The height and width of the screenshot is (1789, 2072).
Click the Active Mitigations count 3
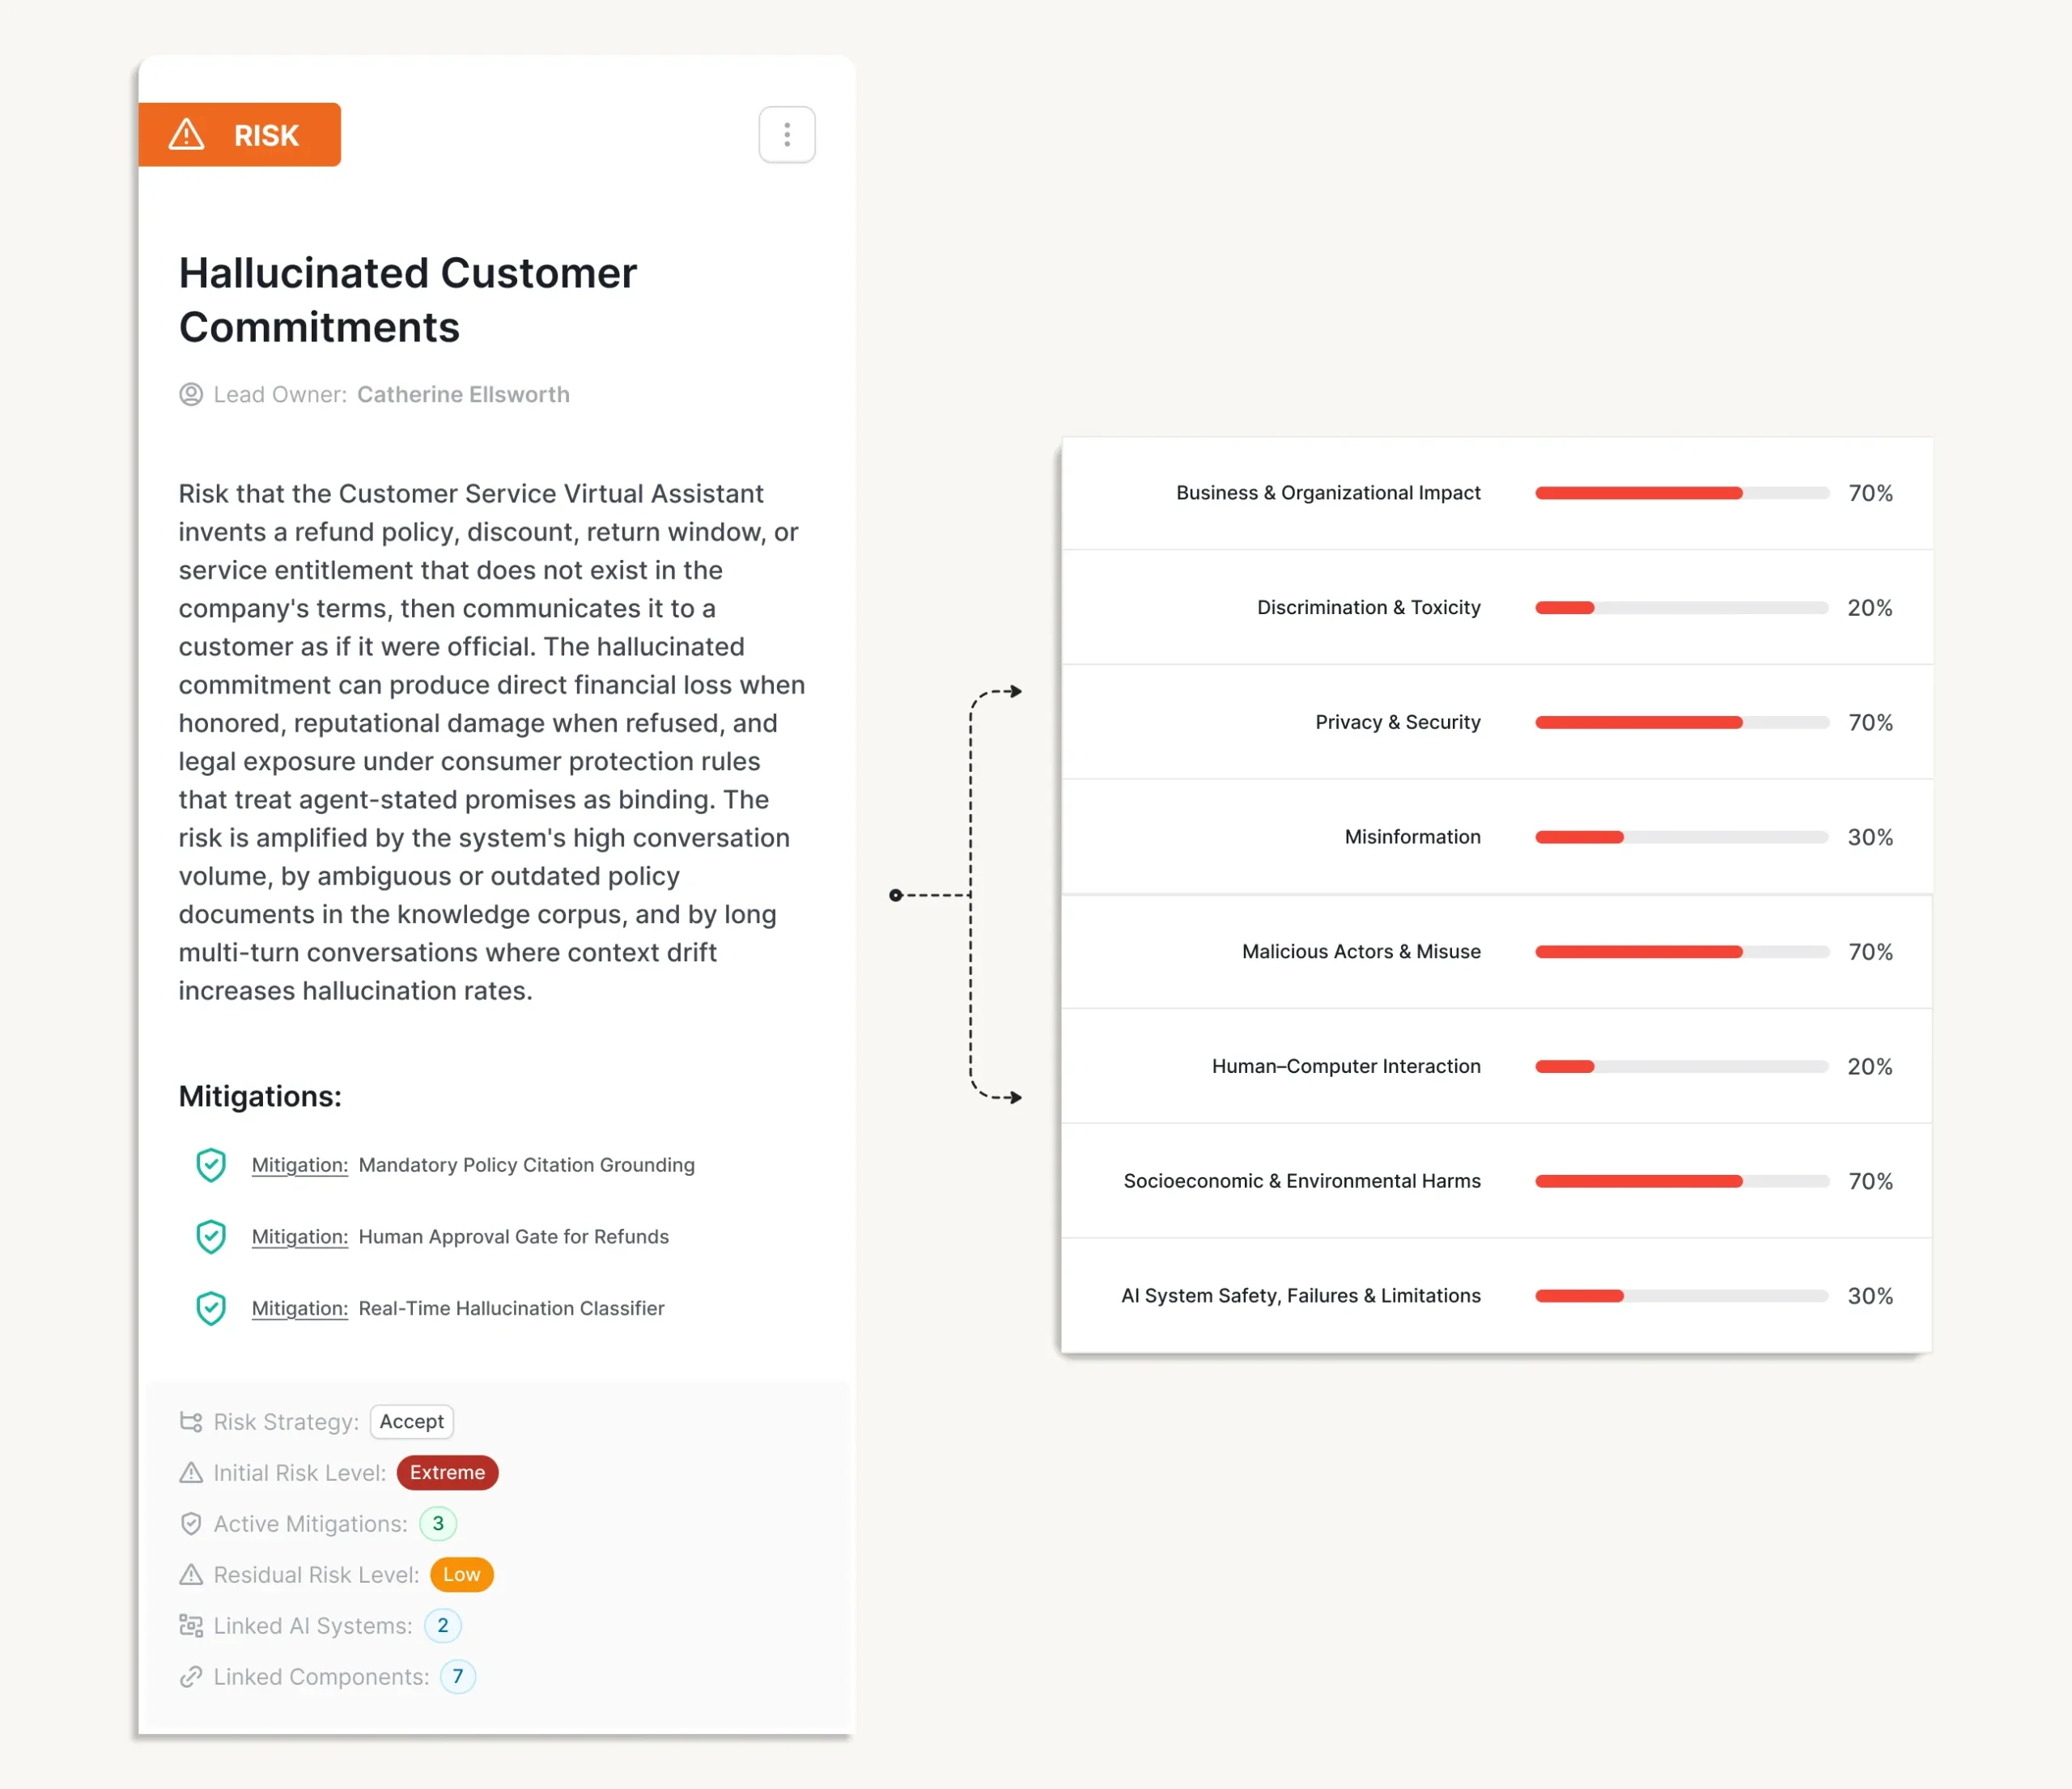437,1523
